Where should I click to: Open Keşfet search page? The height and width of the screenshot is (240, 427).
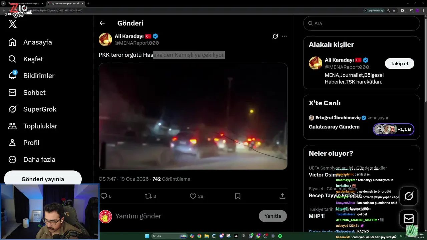(26, 59)
